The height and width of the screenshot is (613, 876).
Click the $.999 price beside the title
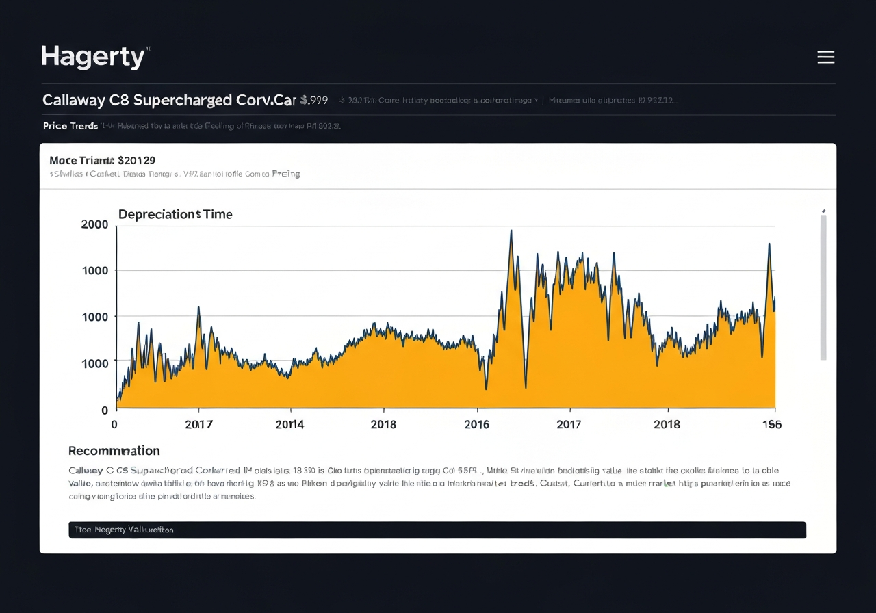(314, 100)
